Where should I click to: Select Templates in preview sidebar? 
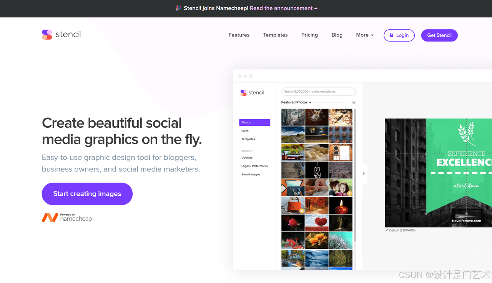(248, 139)
